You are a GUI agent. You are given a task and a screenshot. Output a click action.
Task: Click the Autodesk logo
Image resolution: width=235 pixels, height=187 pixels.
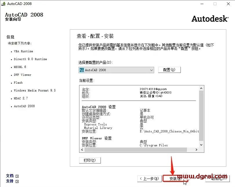pos(210,19)
